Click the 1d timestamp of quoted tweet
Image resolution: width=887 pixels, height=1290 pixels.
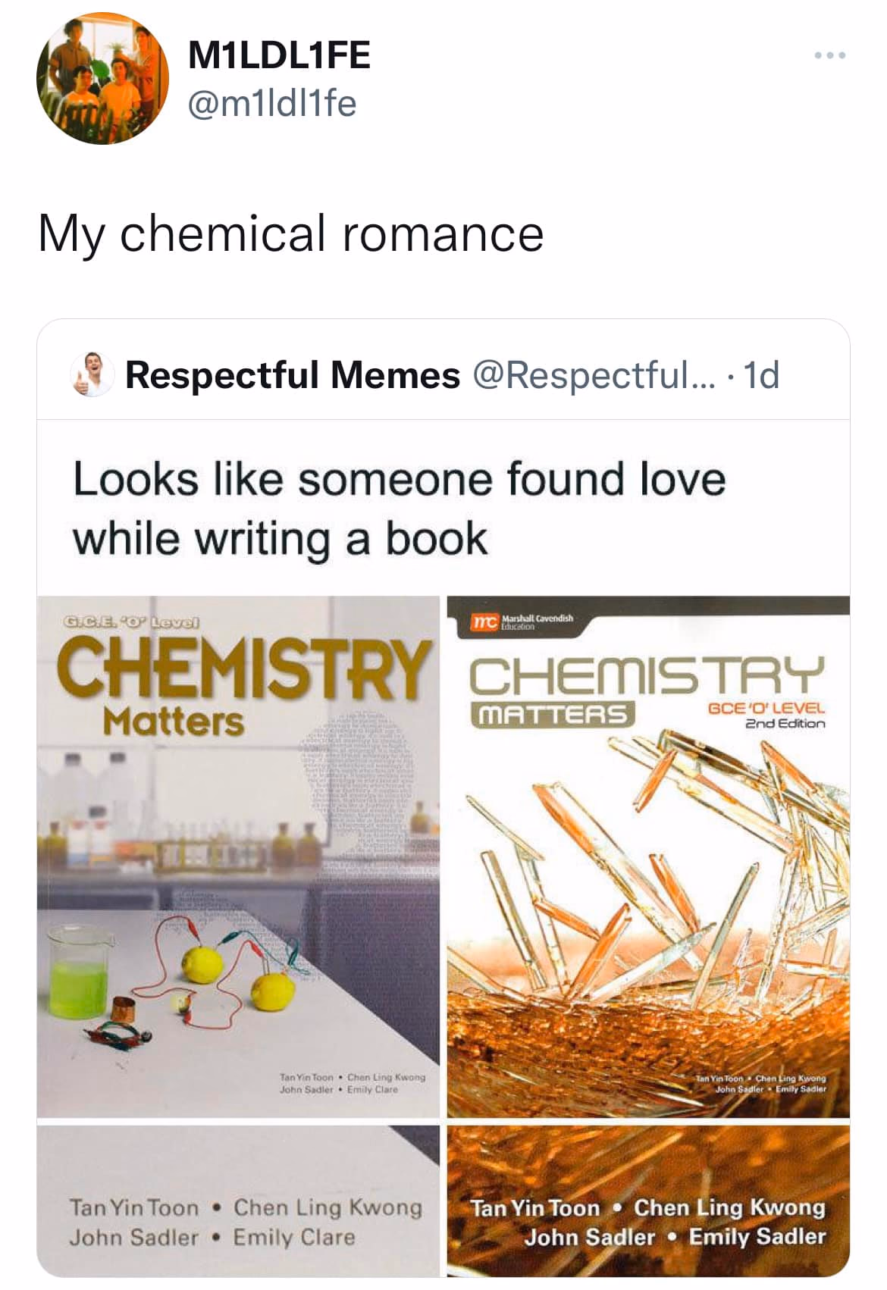click(x=761, y=374)
